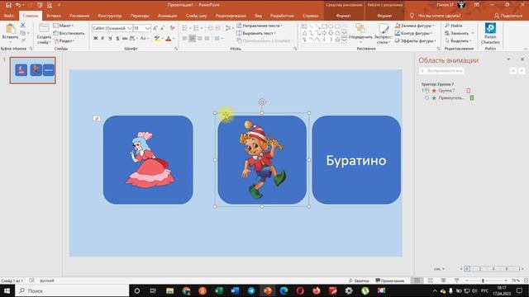Toggle left text alignment

(x=185, y=39)
